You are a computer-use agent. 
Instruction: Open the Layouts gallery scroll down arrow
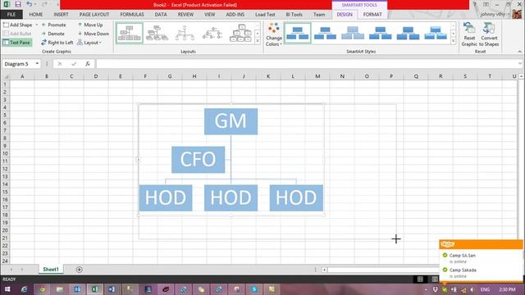(x=258, y=33)
